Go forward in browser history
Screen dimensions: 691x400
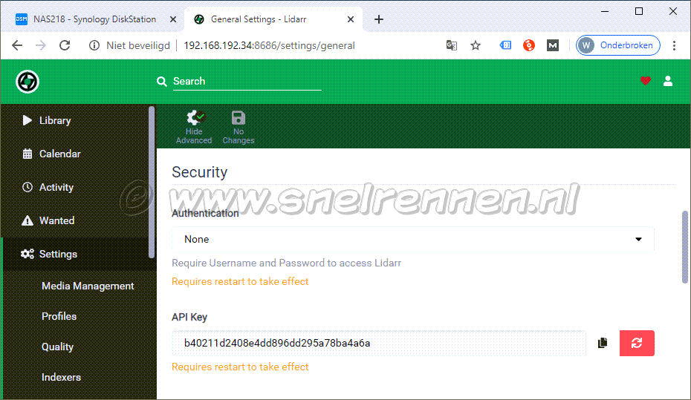point(41,45)
